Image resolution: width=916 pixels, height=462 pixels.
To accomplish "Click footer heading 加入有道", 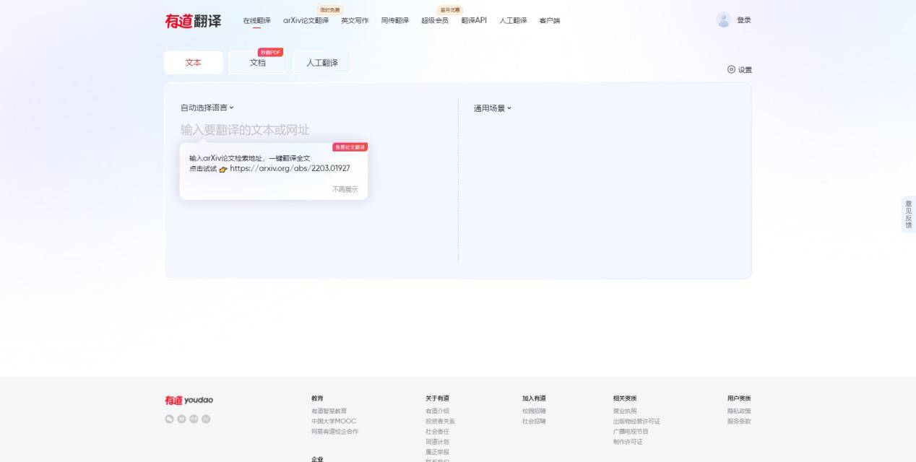I will tap(534, 398).
